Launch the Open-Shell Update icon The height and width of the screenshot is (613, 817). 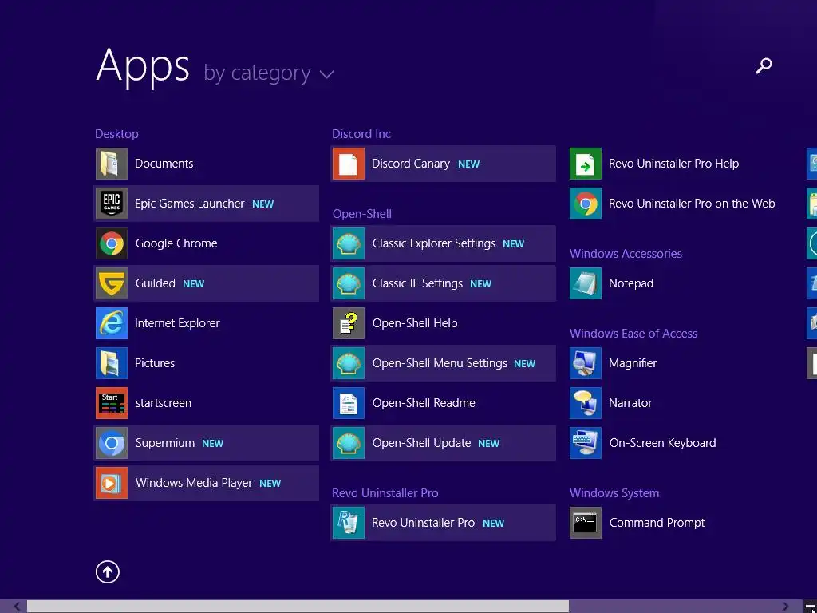click(349, 443)
